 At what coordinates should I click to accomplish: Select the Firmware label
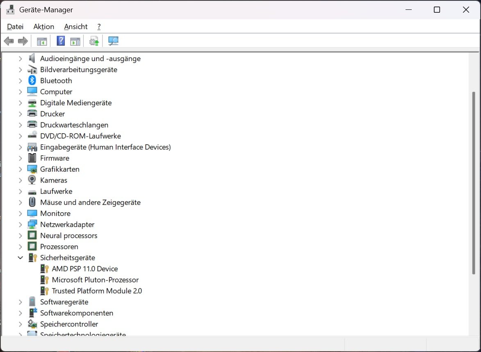pyautogui.click(x=55, y=158)
